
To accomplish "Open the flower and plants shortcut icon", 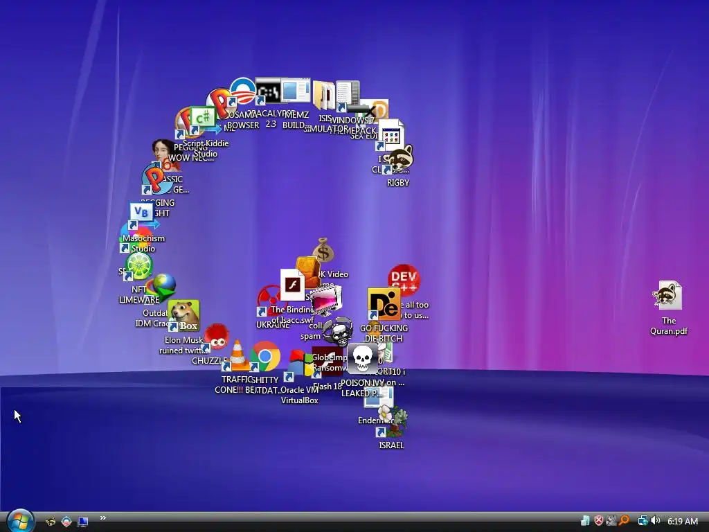I will (393, 420).
